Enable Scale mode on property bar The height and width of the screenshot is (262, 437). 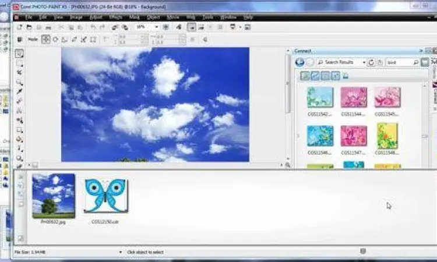[x=65, y=40]
